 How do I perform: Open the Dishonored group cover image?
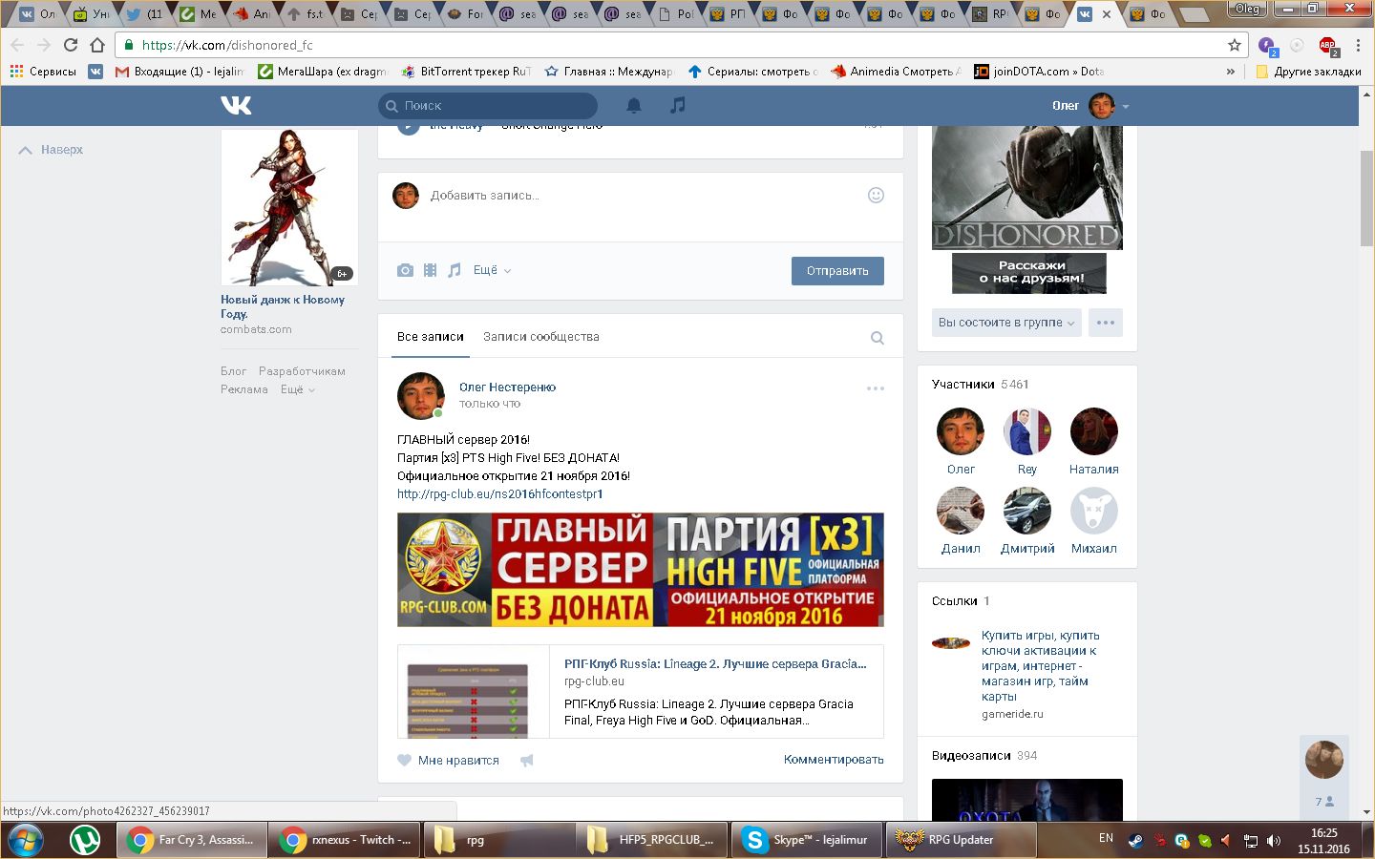pos(1027,188)
